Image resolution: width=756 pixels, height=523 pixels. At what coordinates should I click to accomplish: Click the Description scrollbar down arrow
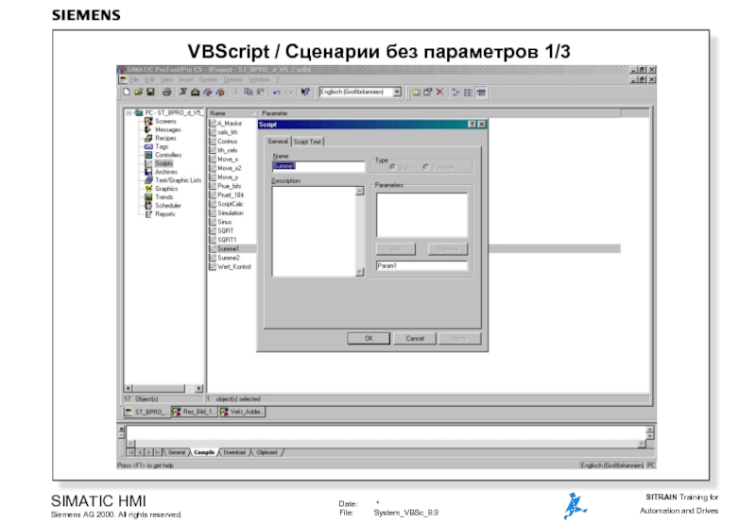(360, 272)
